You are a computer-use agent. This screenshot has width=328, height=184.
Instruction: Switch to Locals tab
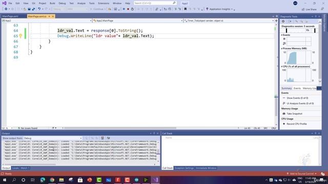tap(15, 168)
